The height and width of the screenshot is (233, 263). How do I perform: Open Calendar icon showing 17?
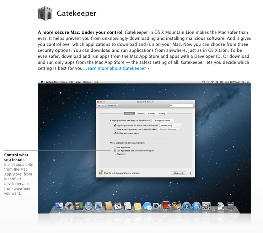click(118, 206)
